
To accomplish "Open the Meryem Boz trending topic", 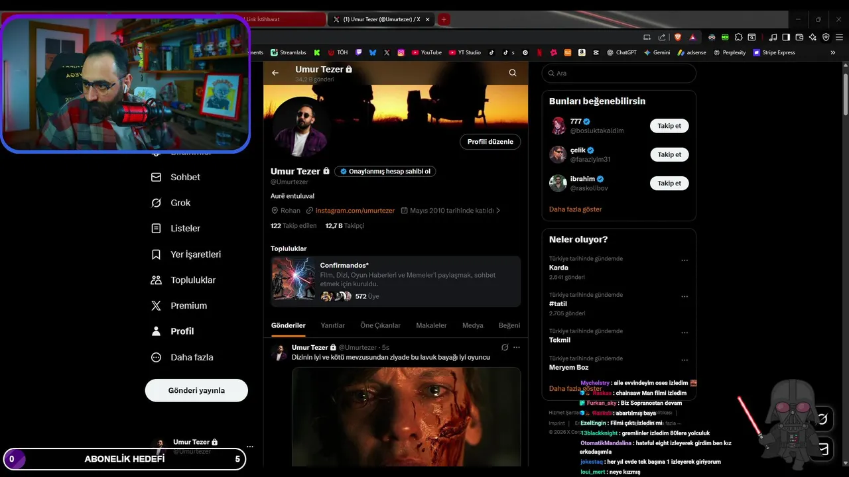I will click(x=568, y=367).
